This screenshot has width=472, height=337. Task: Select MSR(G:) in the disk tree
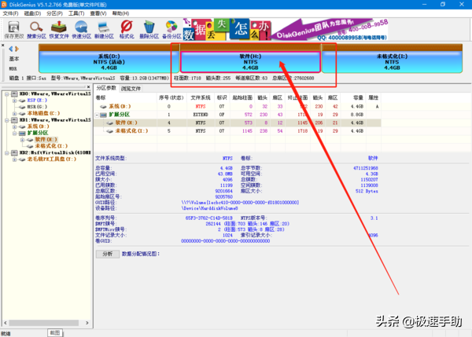[37, 107]
